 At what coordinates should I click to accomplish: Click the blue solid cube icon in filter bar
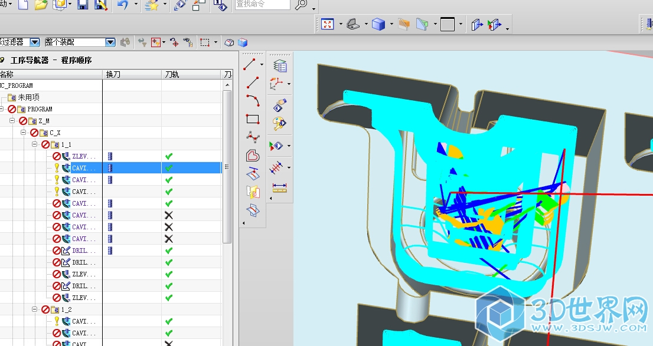click(243, 42)
